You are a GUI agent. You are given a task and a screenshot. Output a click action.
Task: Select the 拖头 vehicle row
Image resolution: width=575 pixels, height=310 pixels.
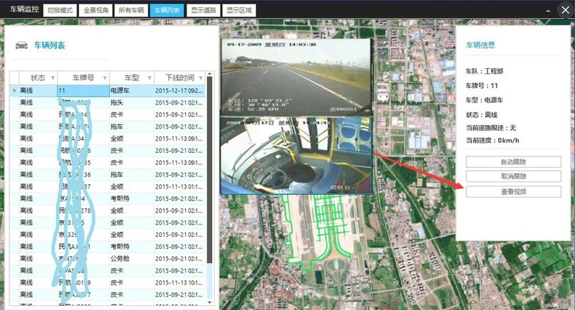(107, 103)
